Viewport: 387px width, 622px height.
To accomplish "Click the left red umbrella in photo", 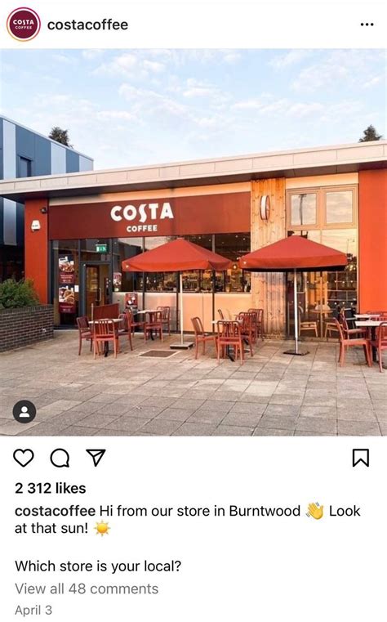I will (x=176, y=255).
